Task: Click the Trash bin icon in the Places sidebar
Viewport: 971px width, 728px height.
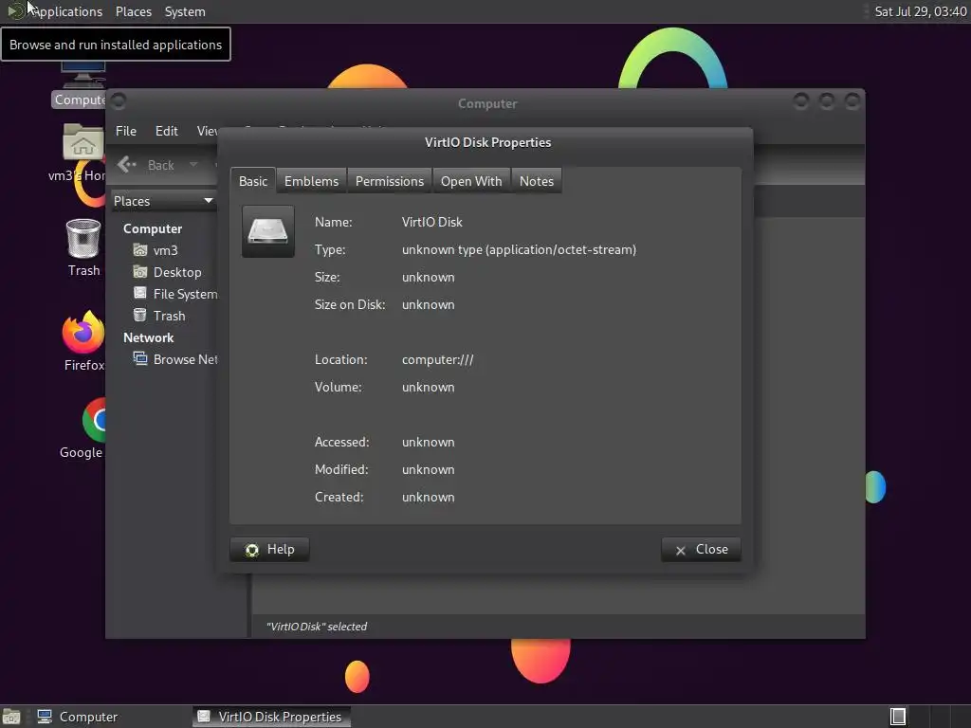Action: 140,315
